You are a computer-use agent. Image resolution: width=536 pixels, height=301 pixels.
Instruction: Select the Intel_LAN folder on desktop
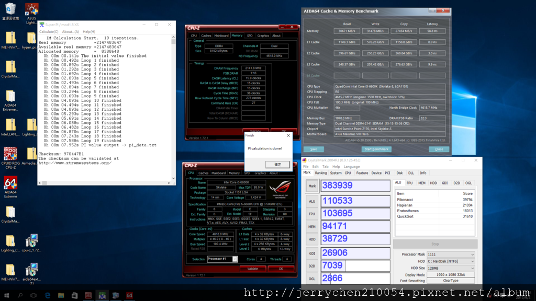(x=10, y=128)
